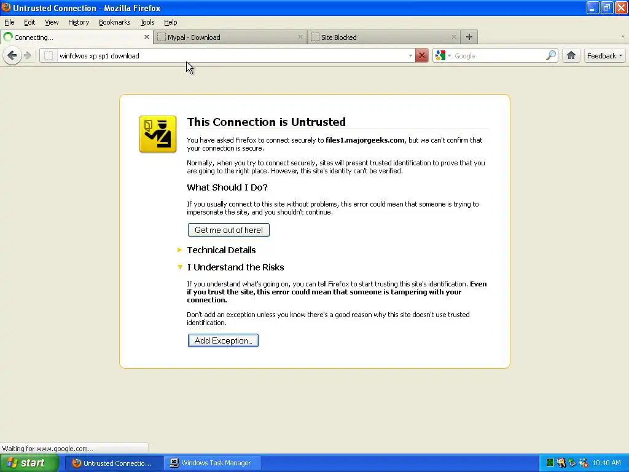Image resolution: width=629 pixels, height=472 pixels.
Task: Open the Feedback dropdown button
Action: (604, 56)
